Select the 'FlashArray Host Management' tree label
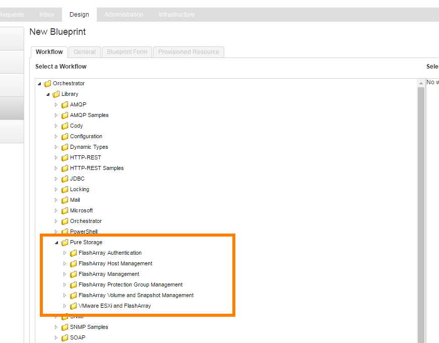This screenshot has width=439, height=343. pyautogui.click(x=115, y=264)
